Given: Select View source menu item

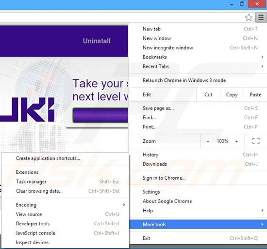Looking at the screenshot, I should tap(66, 214).
